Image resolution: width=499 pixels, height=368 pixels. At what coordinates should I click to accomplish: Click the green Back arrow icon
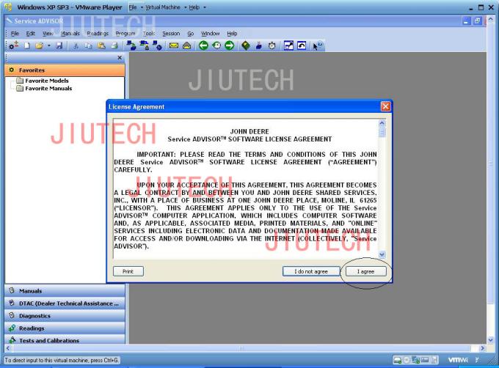pos(203,45)
